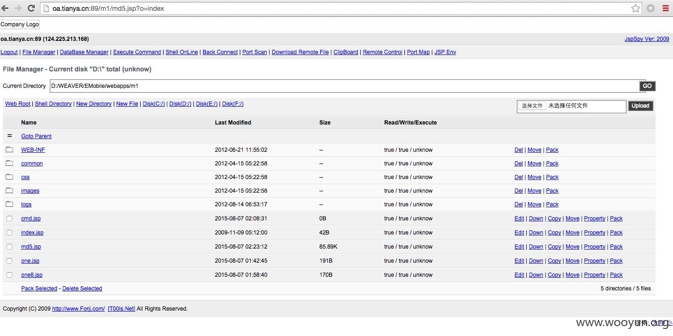This screenshot has width=673, height=336.
Task: Click Edit for cmd.jsp
Action: [x=519, y=219]
